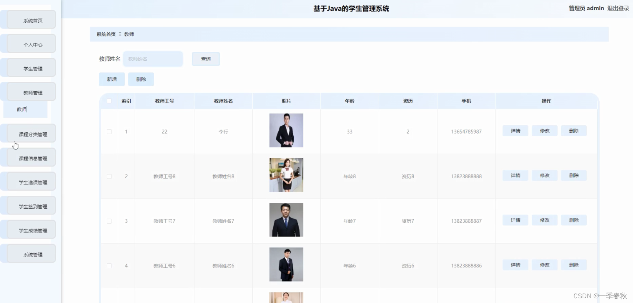The image size is (633, 303).
Task: Click the 照片 column header
Action: [286, 101]
